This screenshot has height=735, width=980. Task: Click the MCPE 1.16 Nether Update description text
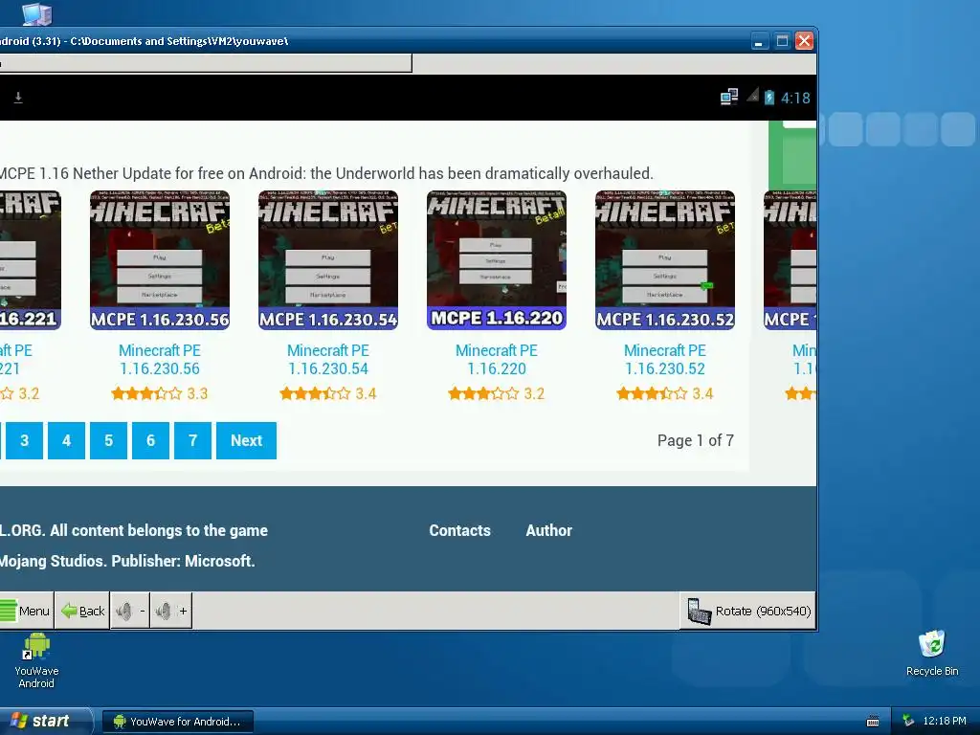pyautogui.click(x=326, y=173)
